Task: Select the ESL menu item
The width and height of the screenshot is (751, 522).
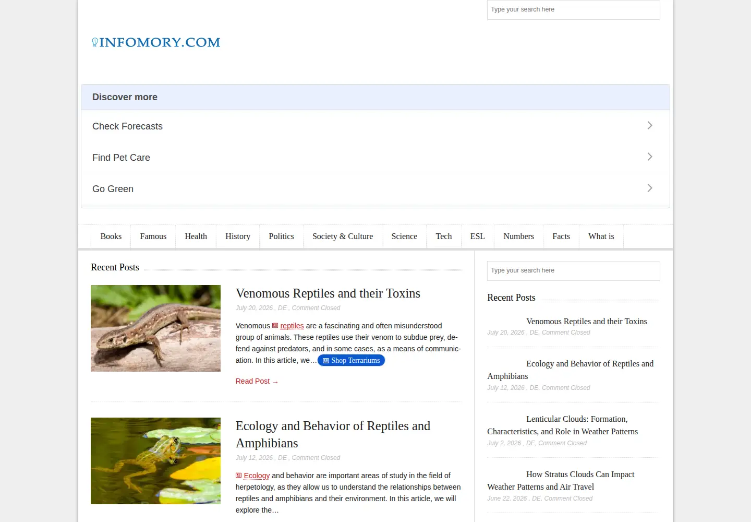Action: (x=478, y=236)
